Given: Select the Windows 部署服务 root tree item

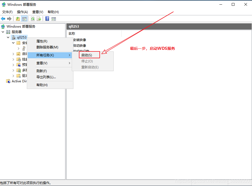Looking at the screenshot, I should (21, 27).
